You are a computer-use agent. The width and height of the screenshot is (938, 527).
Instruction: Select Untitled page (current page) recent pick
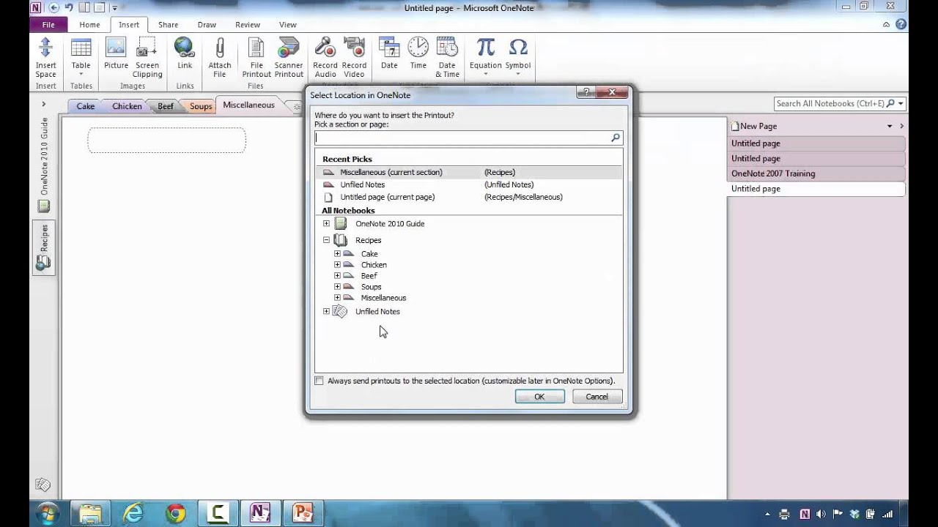coord(468,197)
